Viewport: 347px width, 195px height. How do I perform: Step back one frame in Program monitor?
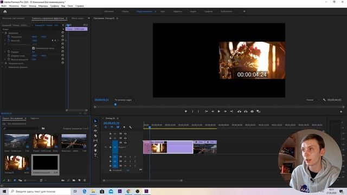click(x=213, y=112)
